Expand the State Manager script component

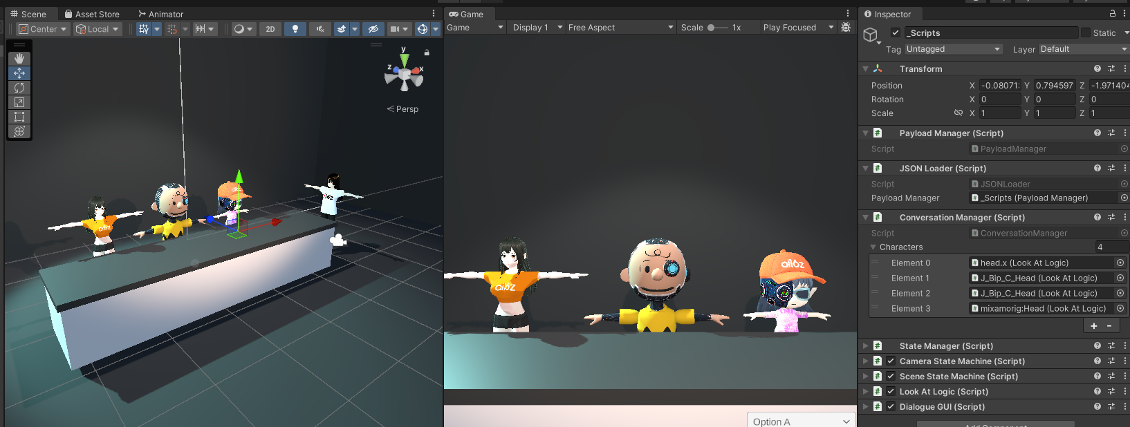click(x=865, y=345)
